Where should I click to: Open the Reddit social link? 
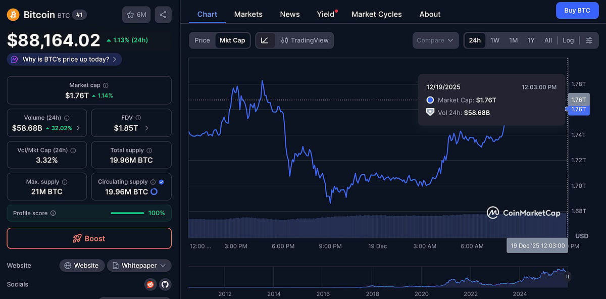click(150, 284)
